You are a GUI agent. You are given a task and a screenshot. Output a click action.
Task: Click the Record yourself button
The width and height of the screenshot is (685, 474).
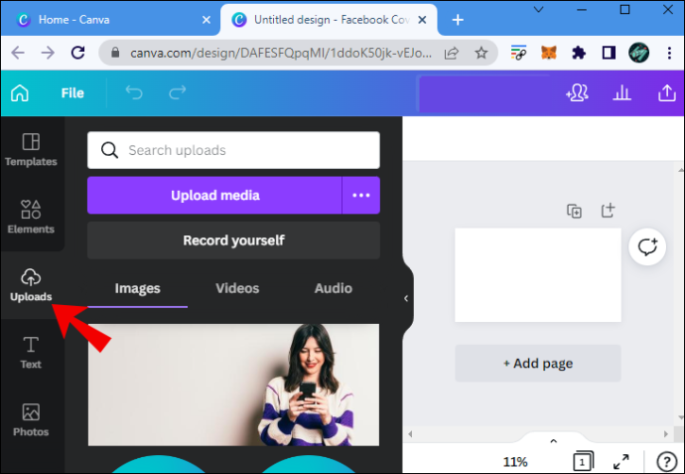click(233, 240)
